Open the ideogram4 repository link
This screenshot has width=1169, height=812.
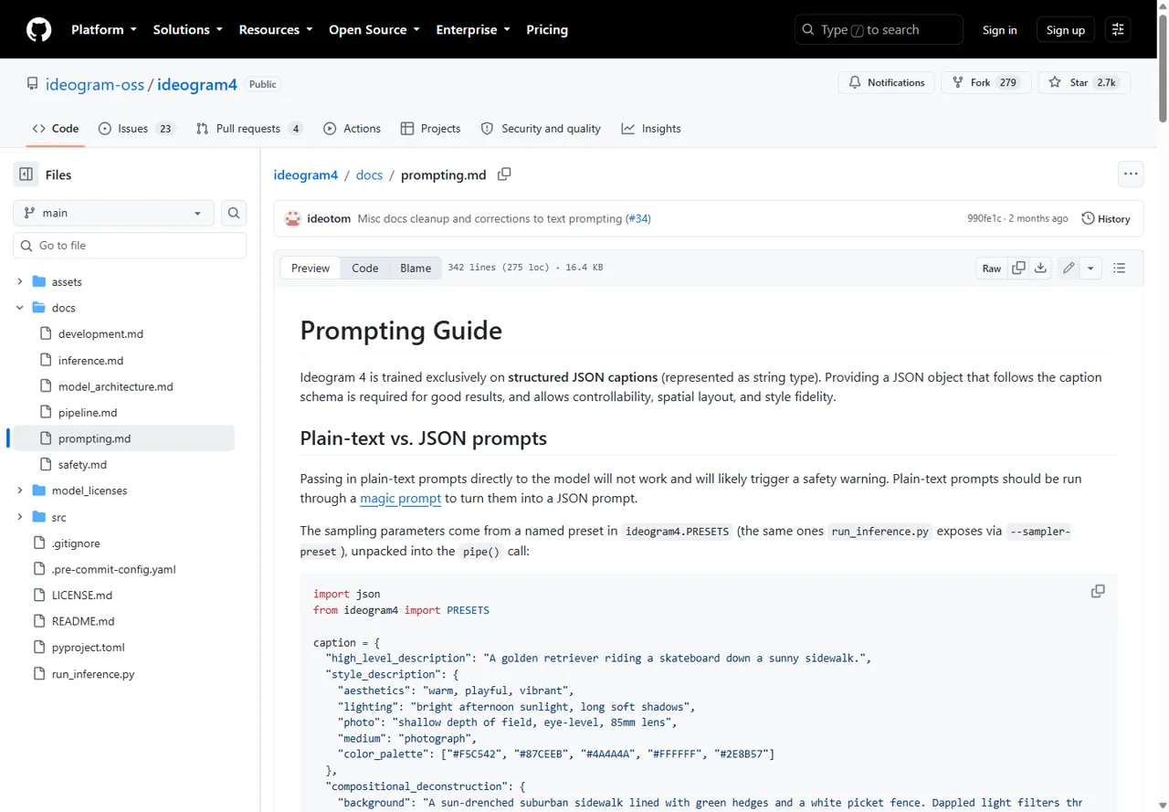[x=197, y=84]
